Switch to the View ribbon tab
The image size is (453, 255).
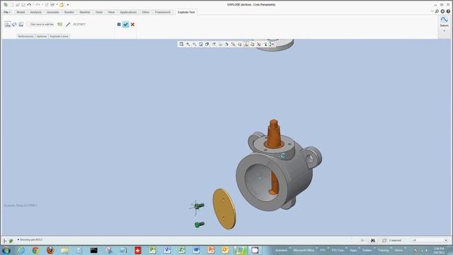(x=111, y=12)
